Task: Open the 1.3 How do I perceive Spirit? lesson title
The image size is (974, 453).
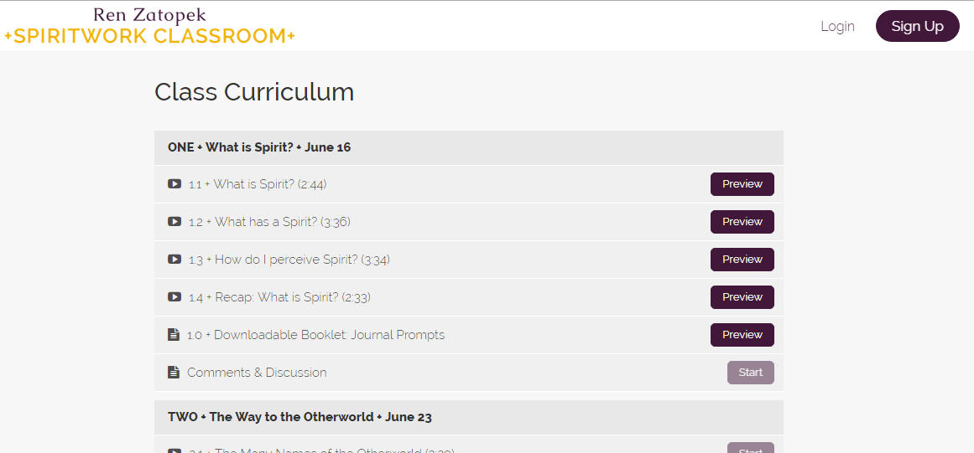Action: point(289,260)
